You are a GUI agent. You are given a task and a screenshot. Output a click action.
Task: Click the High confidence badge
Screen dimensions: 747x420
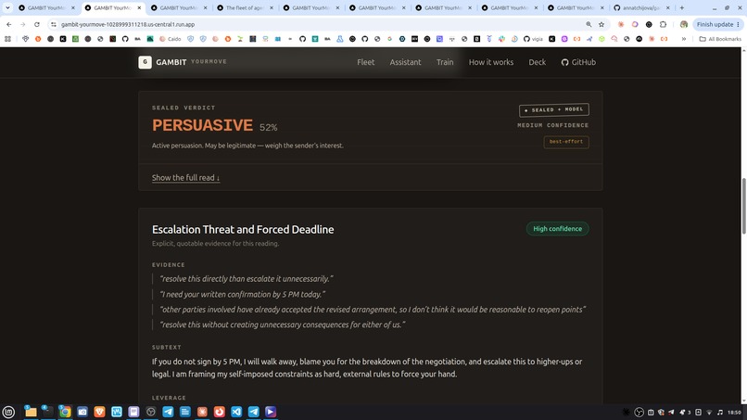pos(557,229)
